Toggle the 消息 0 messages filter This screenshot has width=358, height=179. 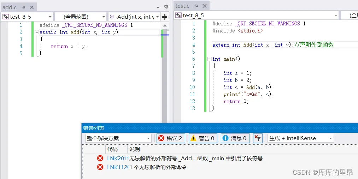[235, 138]
